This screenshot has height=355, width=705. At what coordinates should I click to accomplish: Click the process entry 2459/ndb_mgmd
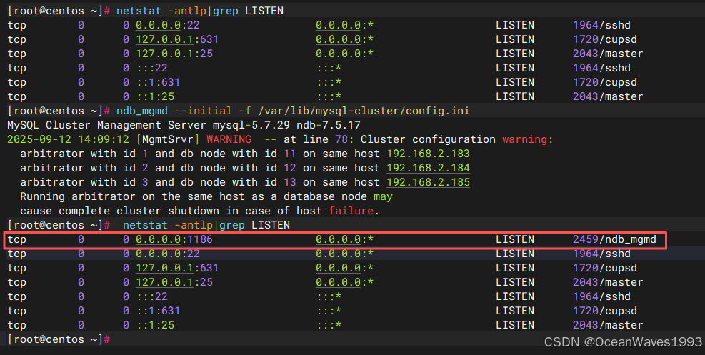pos(614,239)
